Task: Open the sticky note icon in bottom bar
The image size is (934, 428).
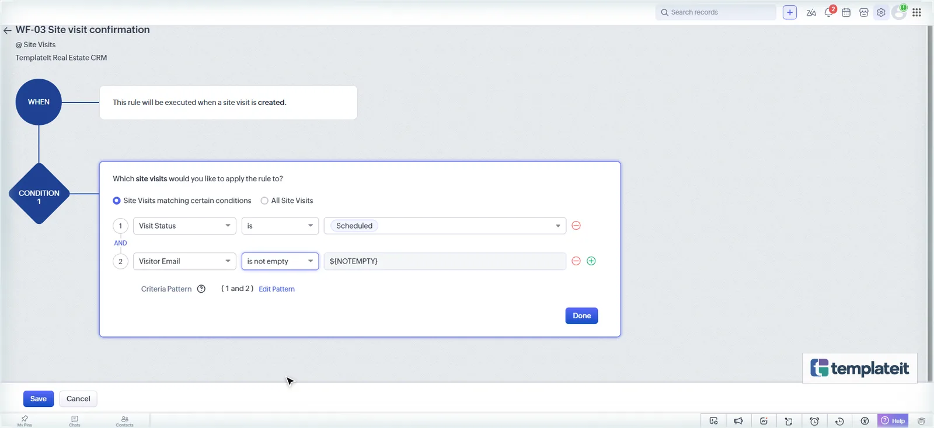Action: (x=789, y=421)
